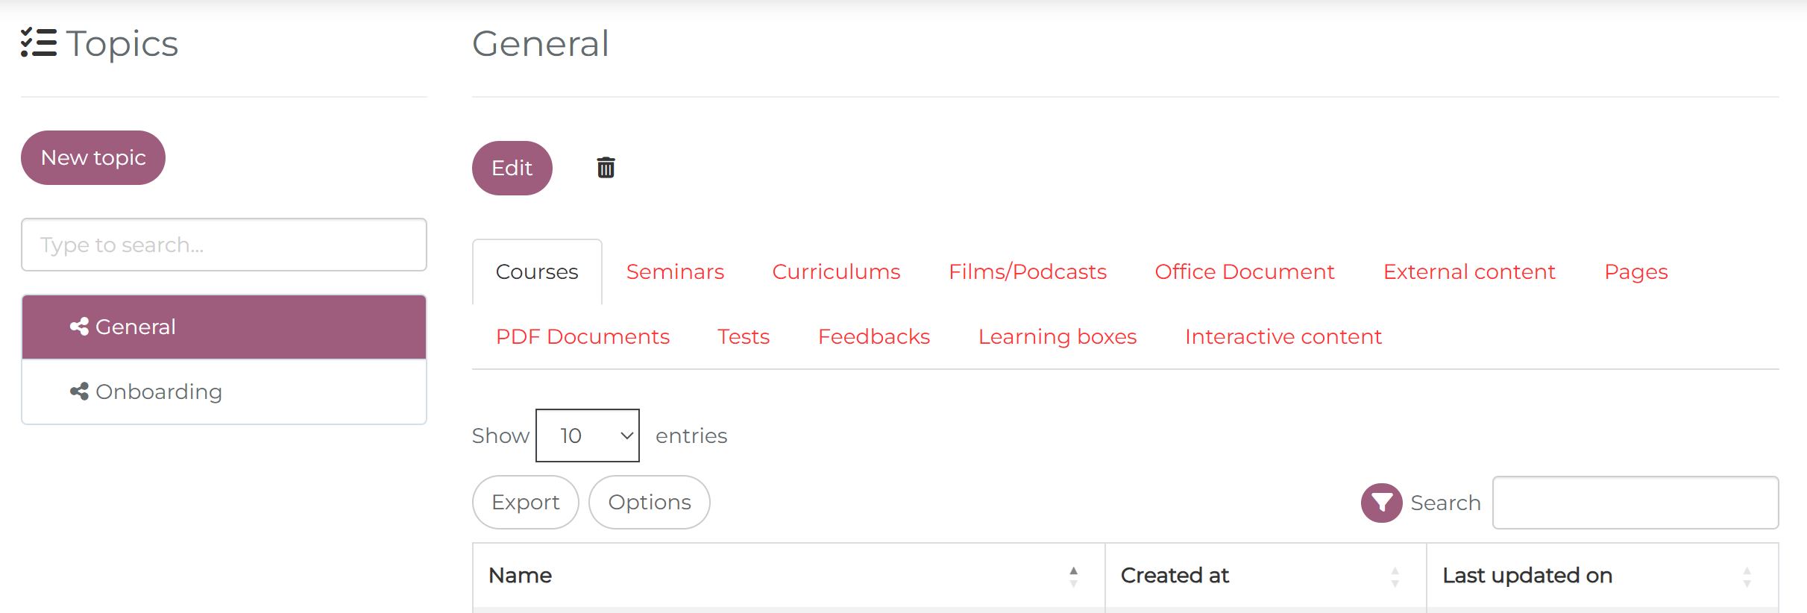The width and height of the screenshot is (1807, 613).
Task: Click the table Search input box
Action: coord(1635,503)
